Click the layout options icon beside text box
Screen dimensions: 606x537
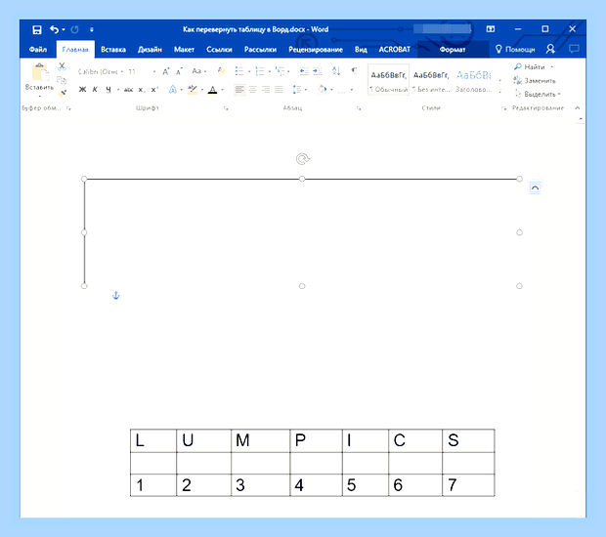[535, 187]
